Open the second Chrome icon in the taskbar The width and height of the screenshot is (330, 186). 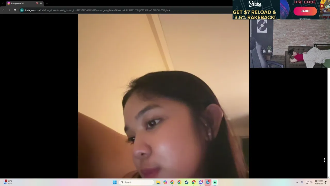pyautogui.click(x=179, y=182)
